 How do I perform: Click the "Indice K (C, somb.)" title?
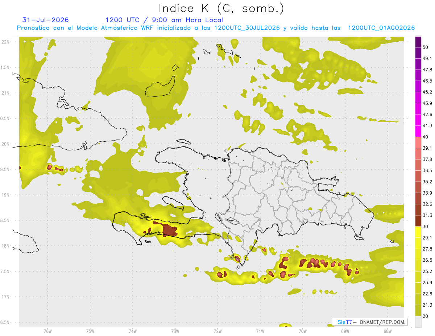pos(221,8)
